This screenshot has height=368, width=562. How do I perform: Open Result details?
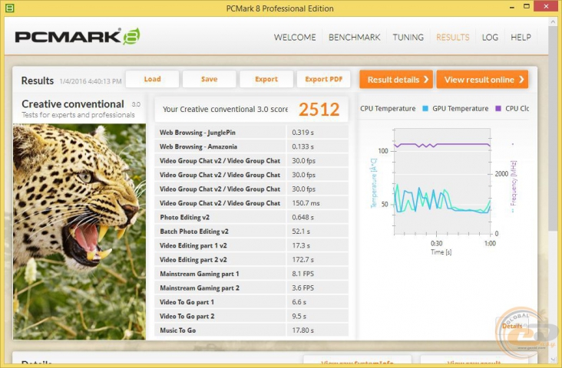click(x=396, y=80)
